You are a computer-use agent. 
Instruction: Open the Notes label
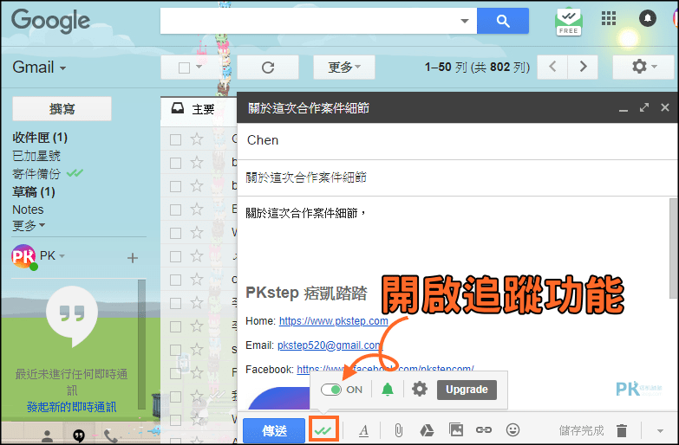[x=28, y=210]
